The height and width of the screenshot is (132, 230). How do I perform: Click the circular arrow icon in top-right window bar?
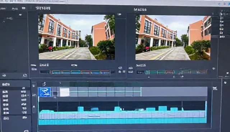(x=225, y=4)
